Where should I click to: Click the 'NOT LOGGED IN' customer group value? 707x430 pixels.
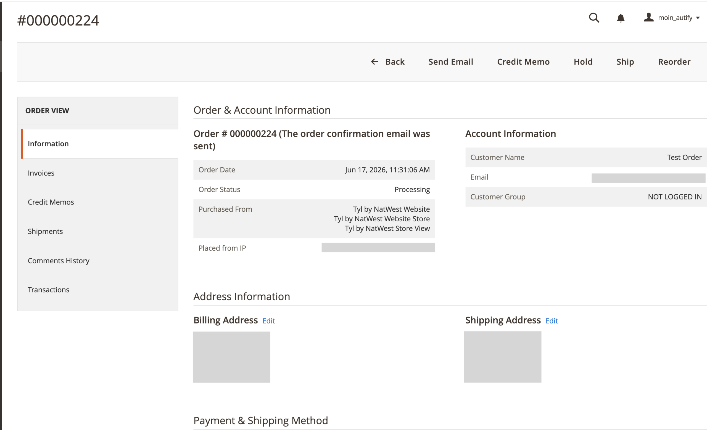pos(675,197)
